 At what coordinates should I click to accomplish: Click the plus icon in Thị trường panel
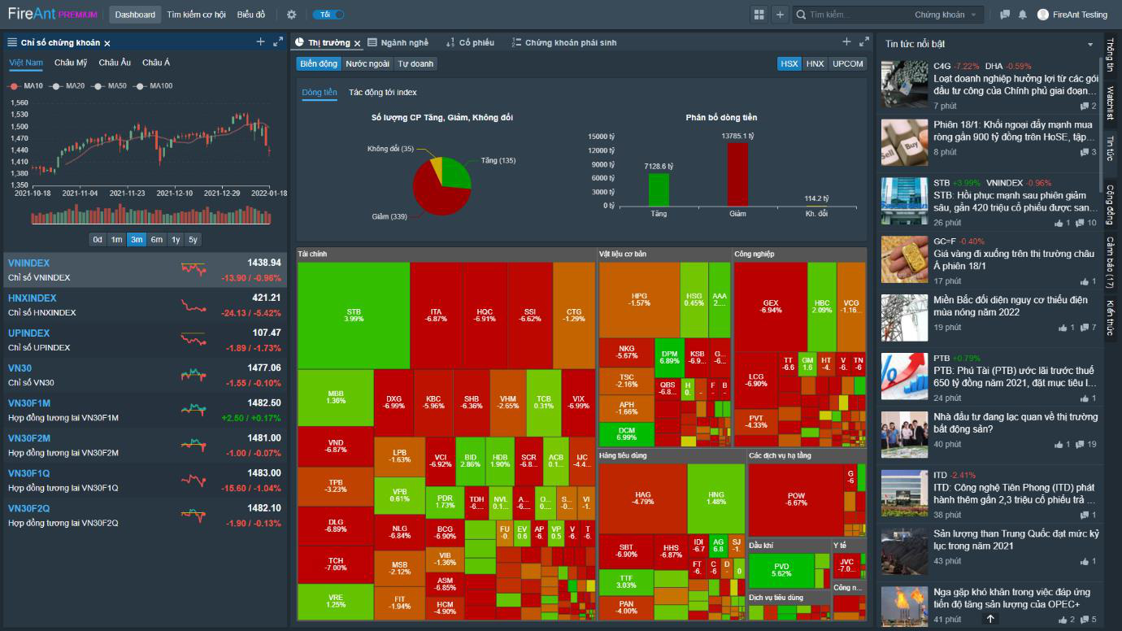846,42
